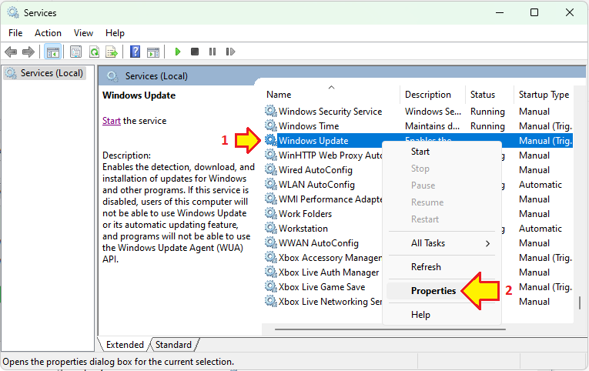Click the Forward arrow toolbar icon

28,52
